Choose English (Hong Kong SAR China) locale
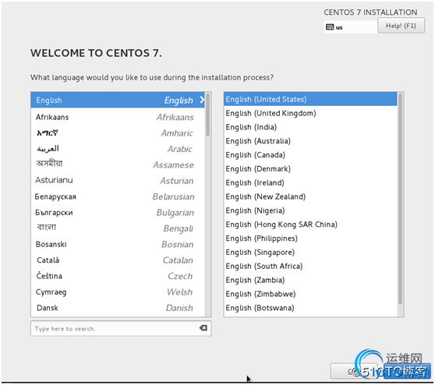435x385 pixels. pyautogui.click(x=310, y=224)
